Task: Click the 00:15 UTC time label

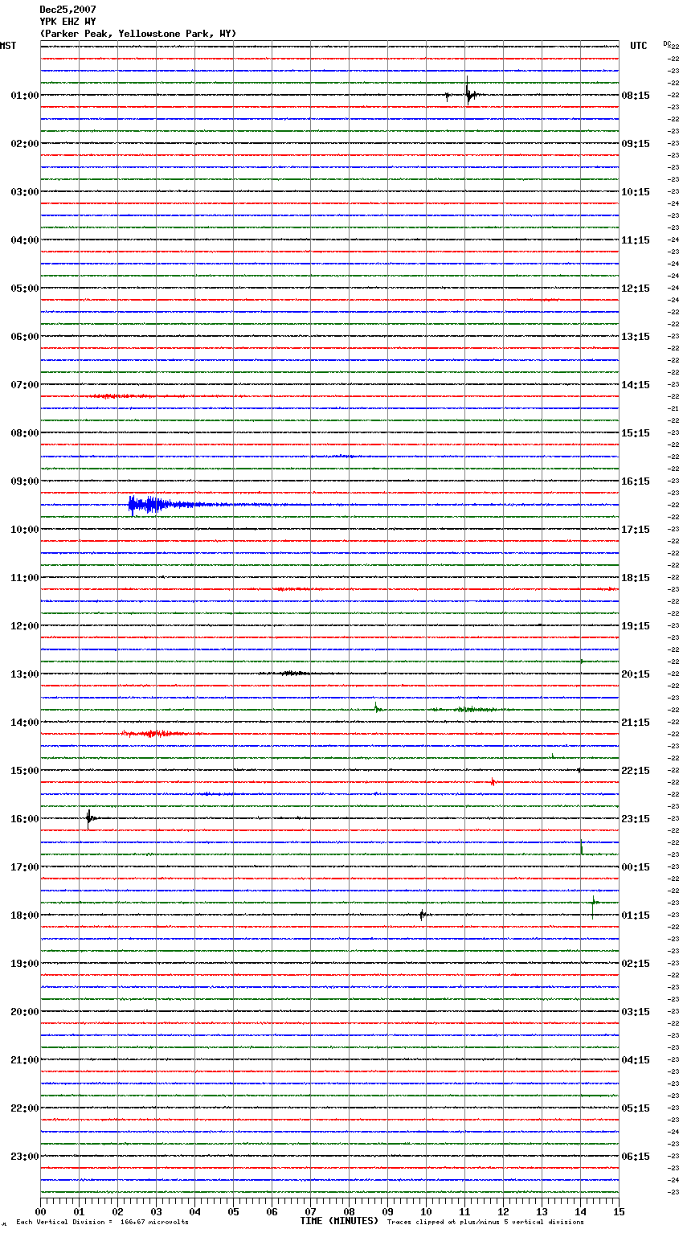Action: [x=636, y=867]
